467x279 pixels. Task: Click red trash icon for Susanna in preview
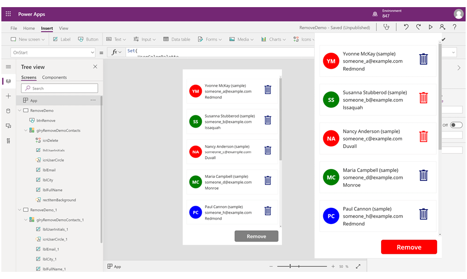coord(423,98)
